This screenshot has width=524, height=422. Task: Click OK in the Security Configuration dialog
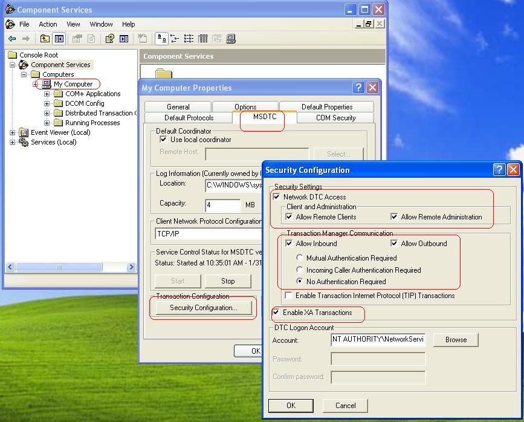pyautogui.click(x=291, y=406)
